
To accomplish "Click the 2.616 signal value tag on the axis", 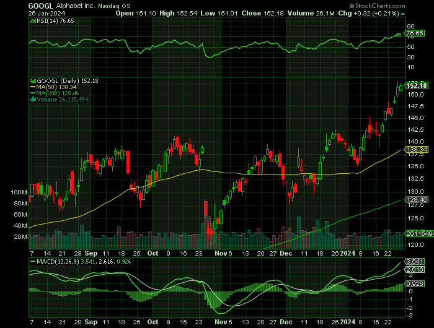I will pyautogui.click(x=415, y=270).
